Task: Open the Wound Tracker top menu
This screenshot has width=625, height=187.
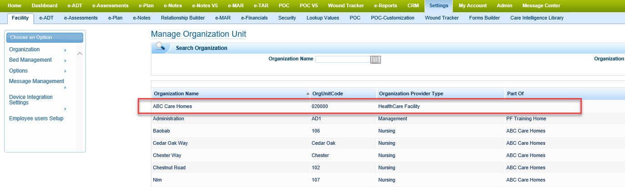Action: (x=345, y=5)
